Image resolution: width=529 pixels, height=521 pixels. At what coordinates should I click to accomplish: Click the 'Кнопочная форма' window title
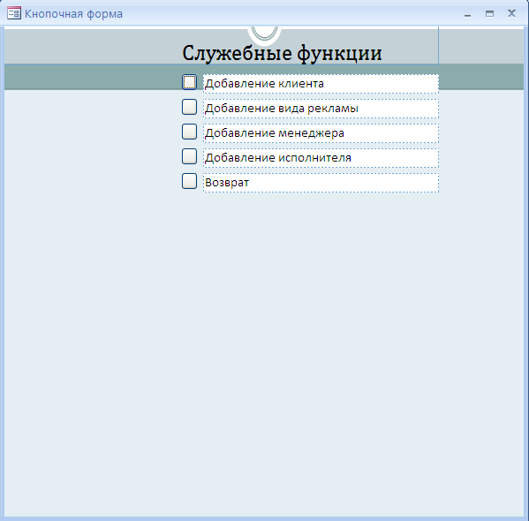[x=73, y=14]
